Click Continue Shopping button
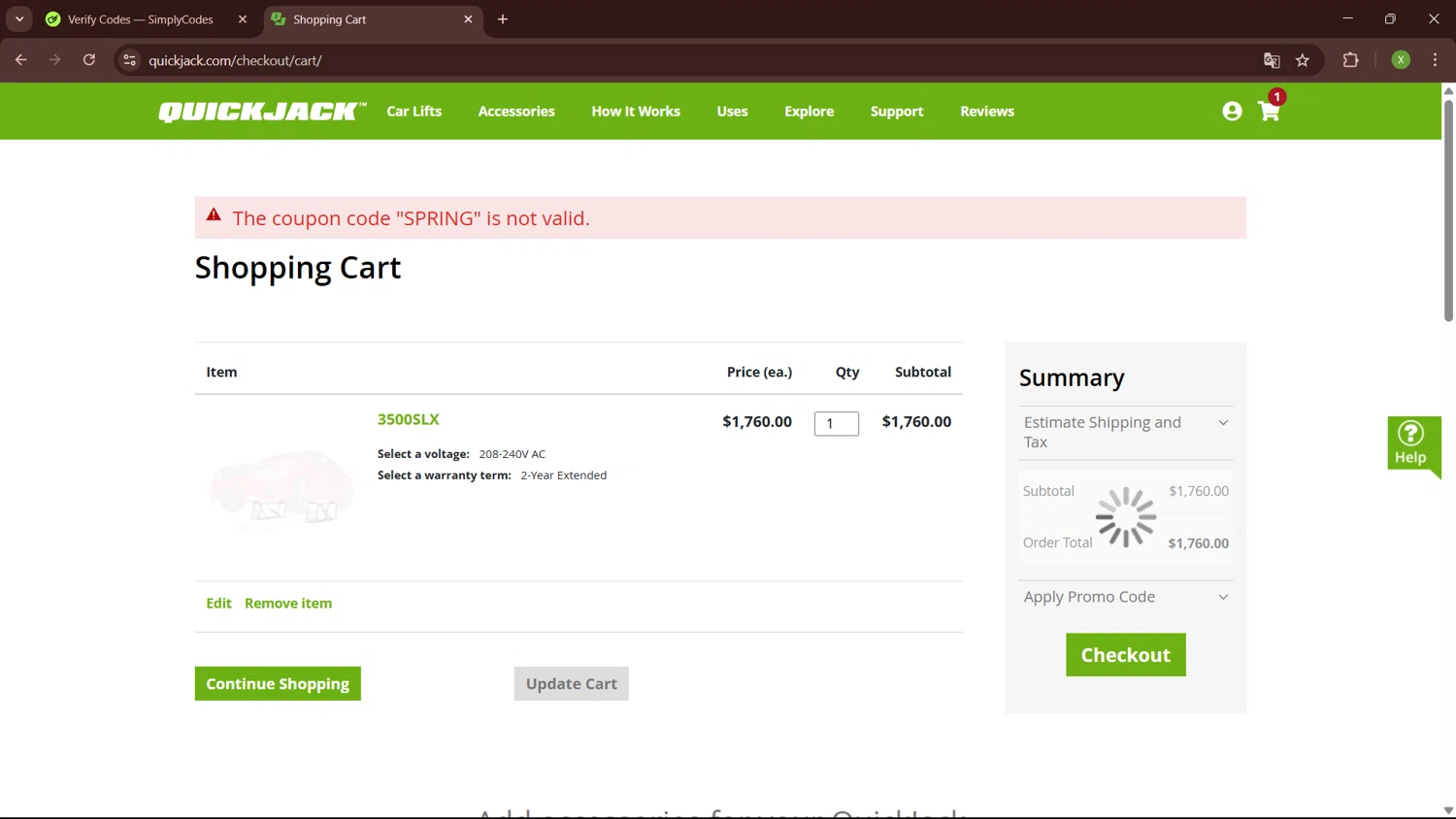Image resolution: width=1456 pixels, height=819 pixels. pyautogui.click(x=278, y=683)
